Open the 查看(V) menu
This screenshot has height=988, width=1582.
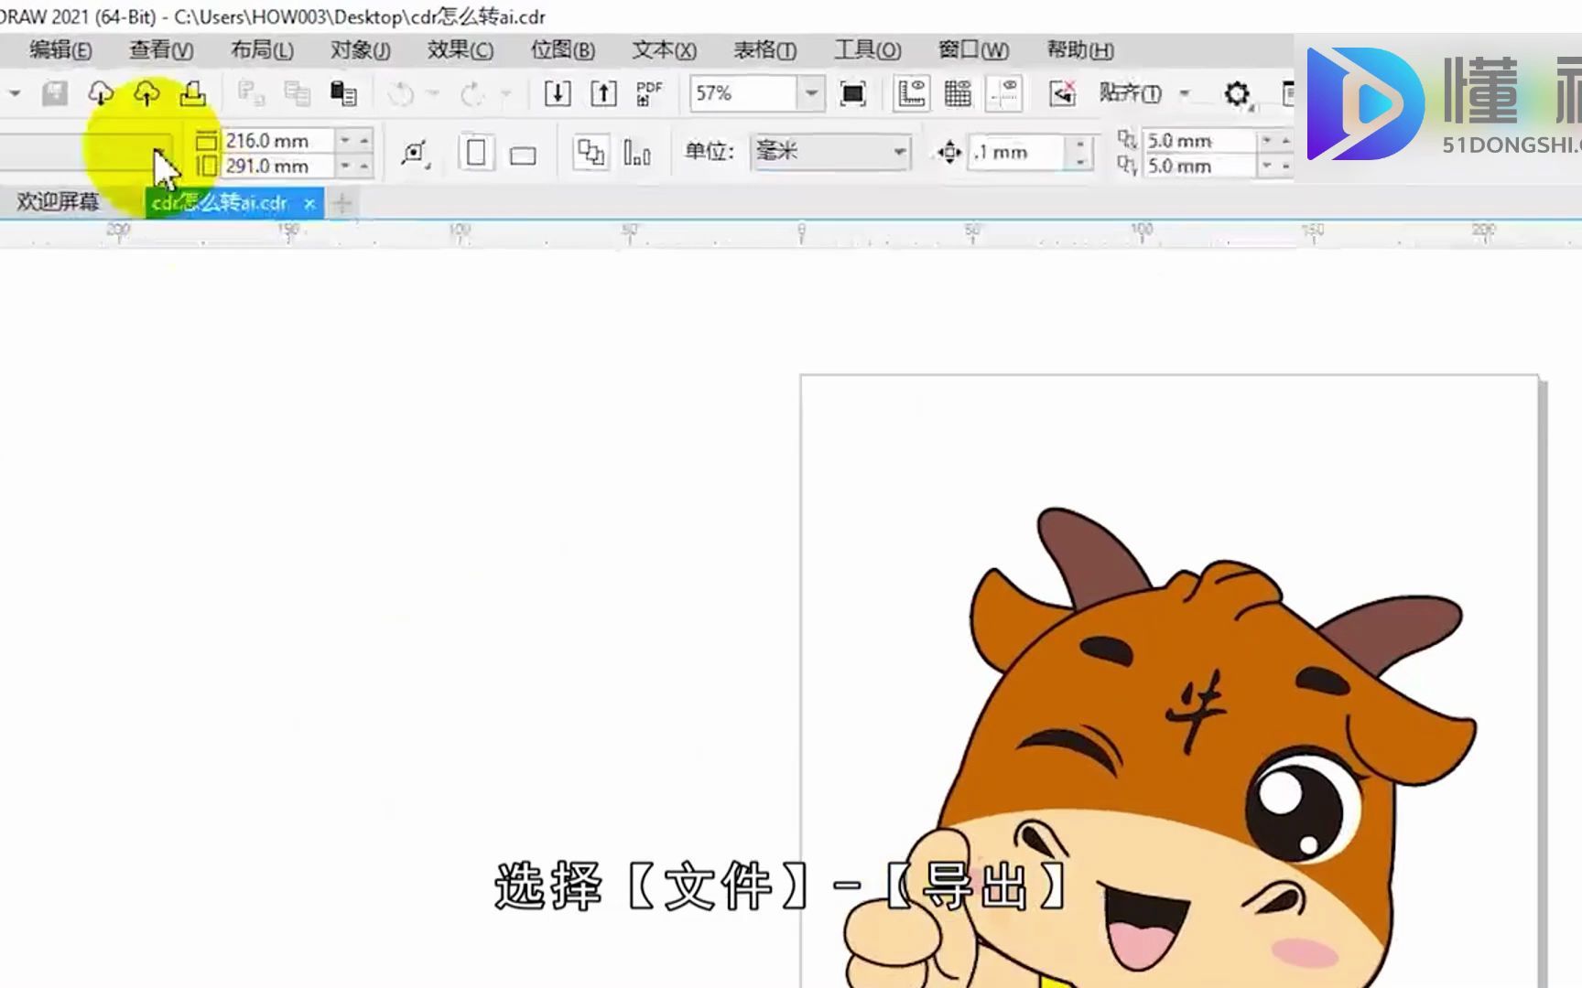click(161, 50)
